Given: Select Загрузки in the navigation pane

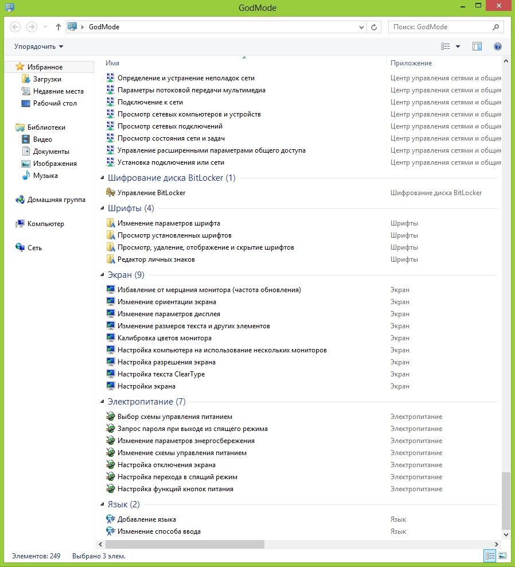Looking at the screenshot, I should [47, 79].
